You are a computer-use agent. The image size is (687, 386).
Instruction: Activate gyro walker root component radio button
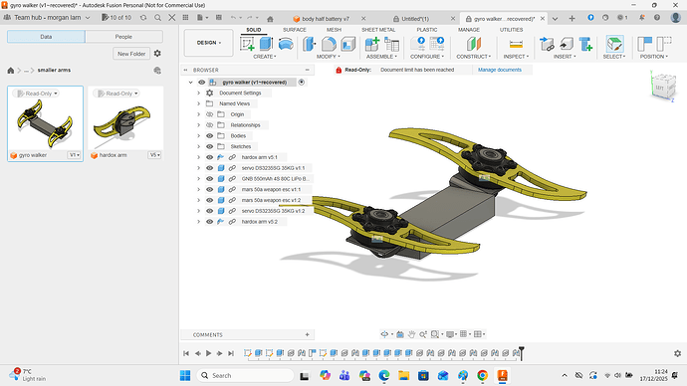(302, 83)
